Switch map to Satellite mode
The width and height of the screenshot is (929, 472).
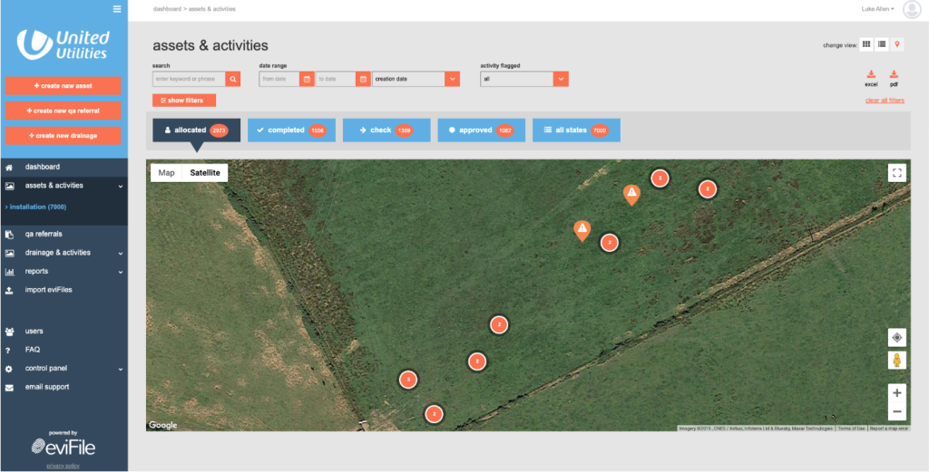205,173
